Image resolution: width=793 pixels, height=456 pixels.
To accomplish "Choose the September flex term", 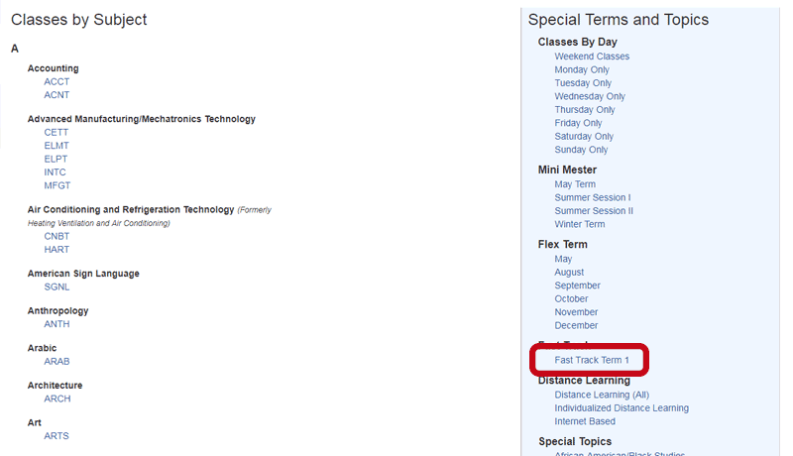I will [577, 285].
